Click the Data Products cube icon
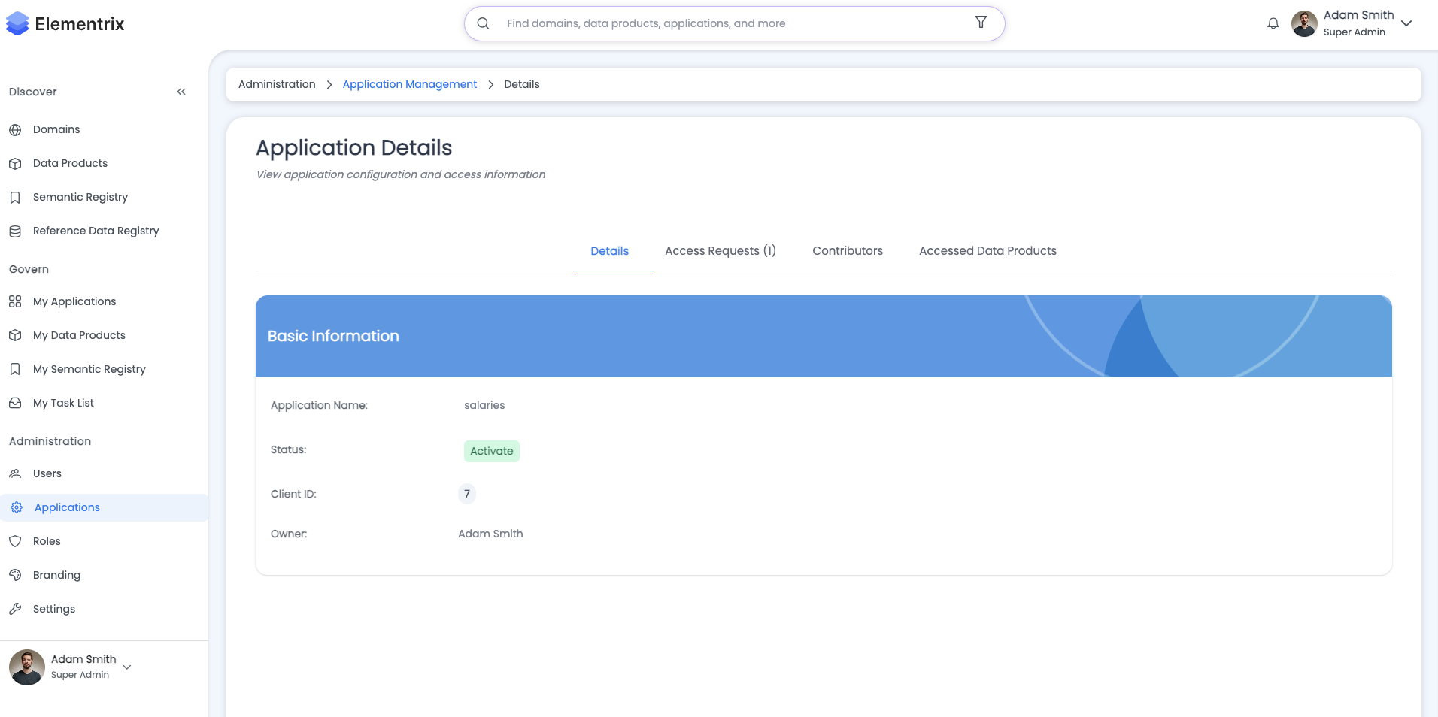 coord(15,163)
